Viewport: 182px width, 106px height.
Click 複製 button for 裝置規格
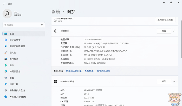tap(164, 31)
